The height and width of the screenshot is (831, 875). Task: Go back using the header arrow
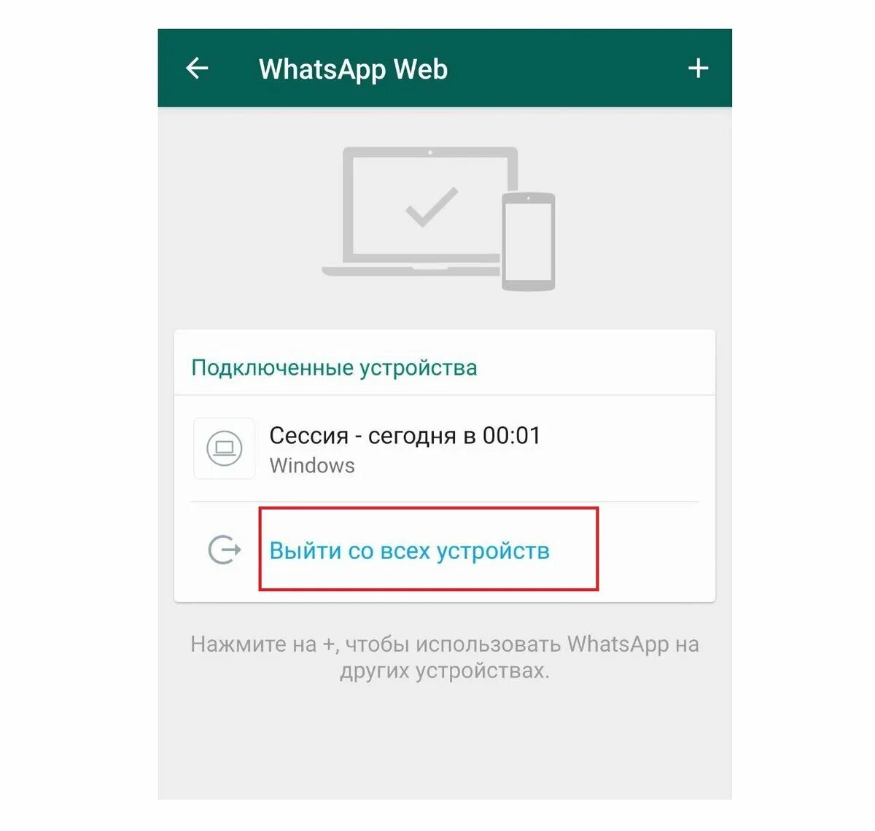click(197, 69)
